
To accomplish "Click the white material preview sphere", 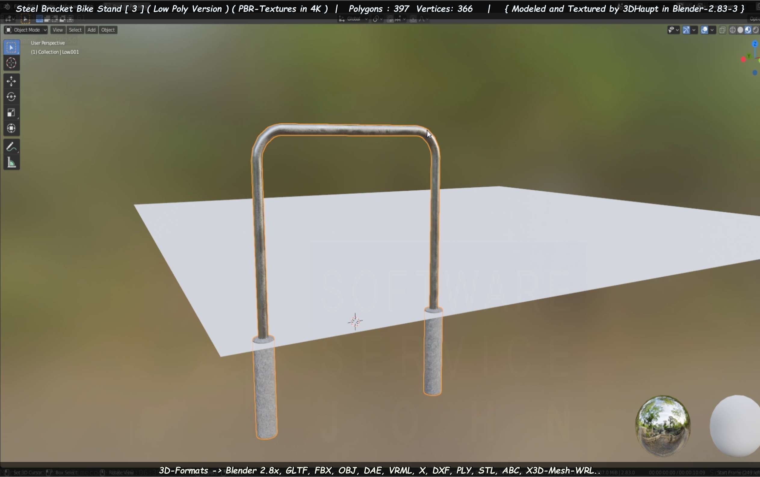I will pos(735,426).
